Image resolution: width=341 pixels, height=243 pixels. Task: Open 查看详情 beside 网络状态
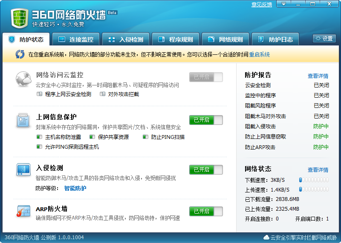coord(318,170)
